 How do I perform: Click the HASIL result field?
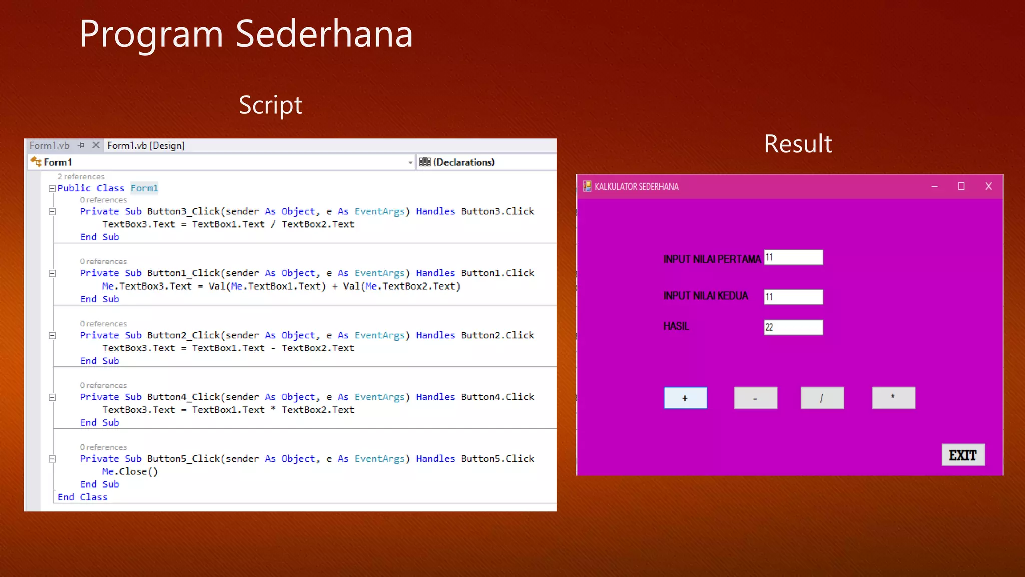793,327
